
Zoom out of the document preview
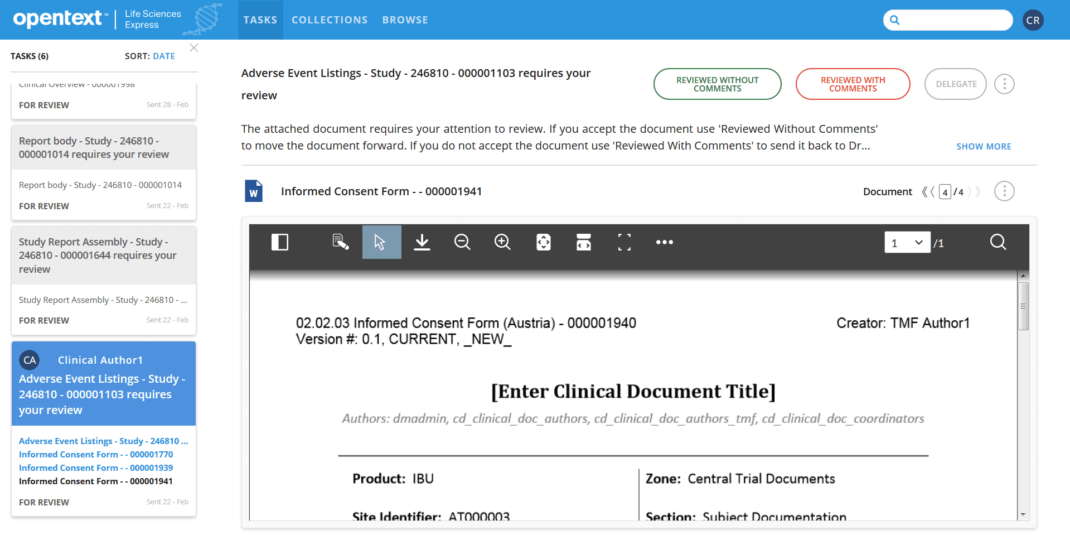click(462, 242)
